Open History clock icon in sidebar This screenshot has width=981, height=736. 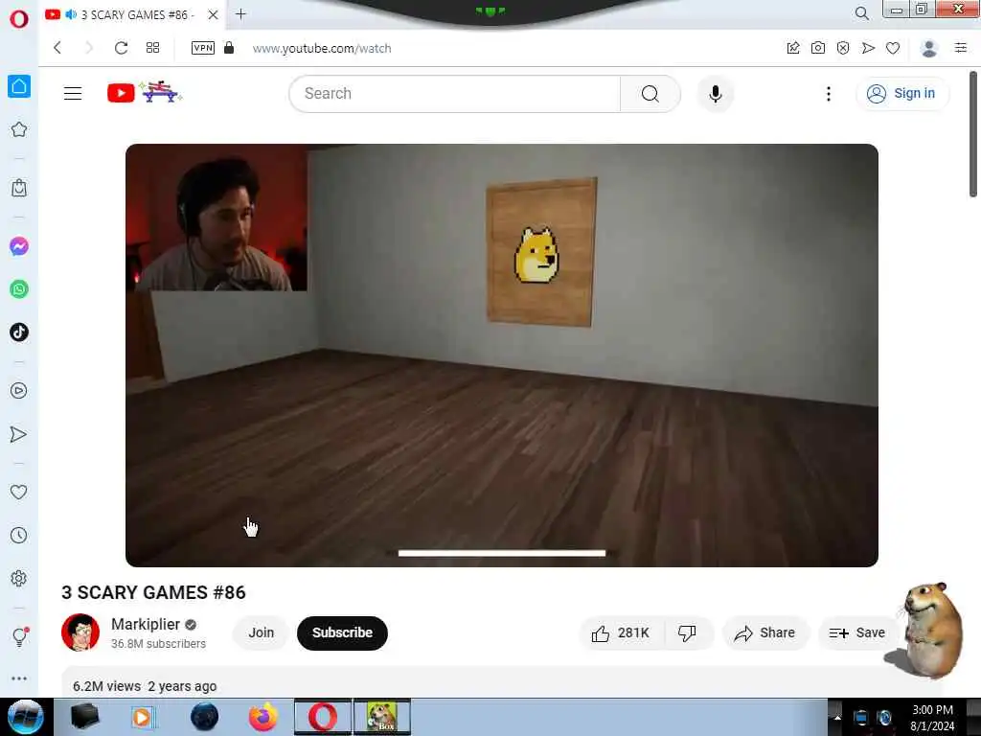pos(19,535)
